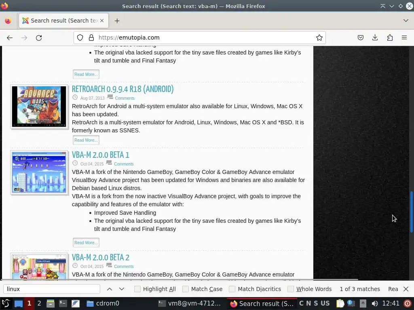The image size is (414, 310).
Task: Open the Advance Wars thumbnail image
Action: click(39, 107)
